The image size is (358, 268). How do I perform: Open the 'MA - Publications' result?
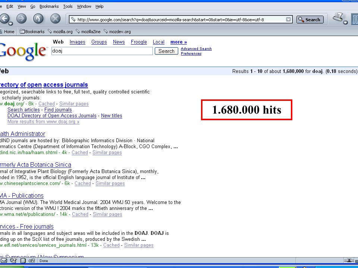pos(22,195)
